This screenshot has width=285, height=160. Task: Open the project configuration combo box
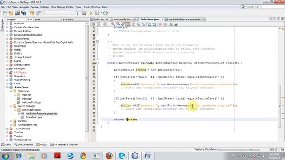(x=59, y=13)
